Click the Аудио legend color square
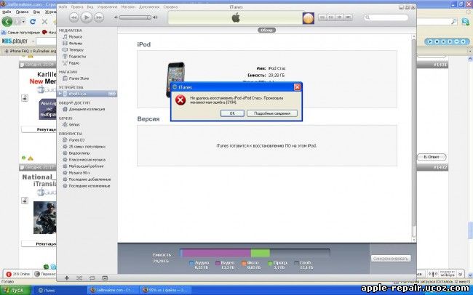The image size is (473, 295). (191, 263)
